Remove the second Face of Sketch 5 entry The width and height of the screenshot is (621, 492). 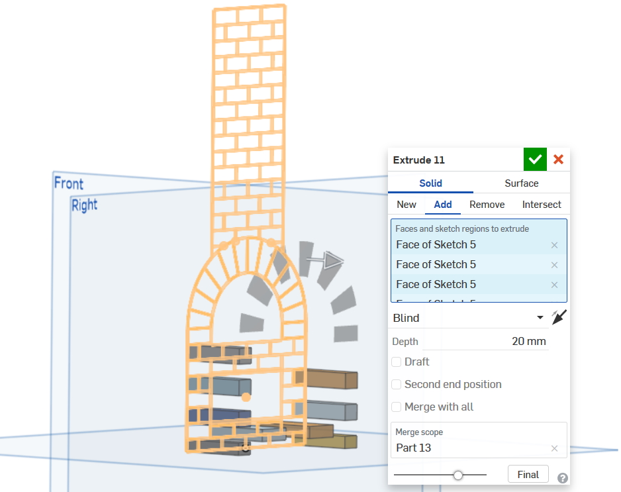pos(554,265)
